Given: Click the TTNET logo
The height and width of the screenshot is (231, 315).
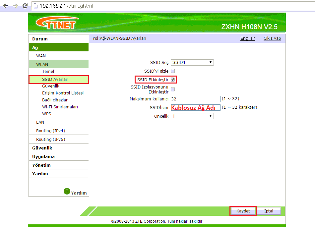Looking at the screenshot, I should click(x=56, y=23).
